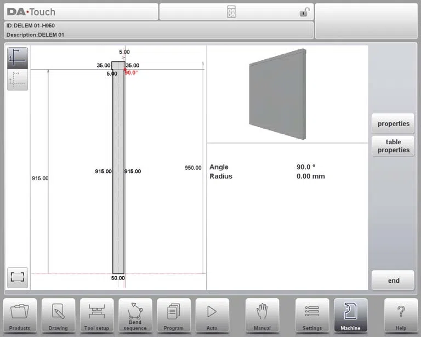Open the Bend sequence view

[x=135, y=316]
